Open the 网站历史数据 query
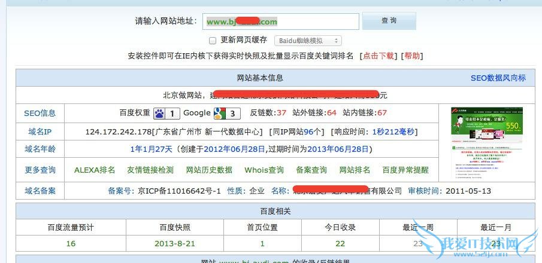The image size is (542, 263). (209, 170)
